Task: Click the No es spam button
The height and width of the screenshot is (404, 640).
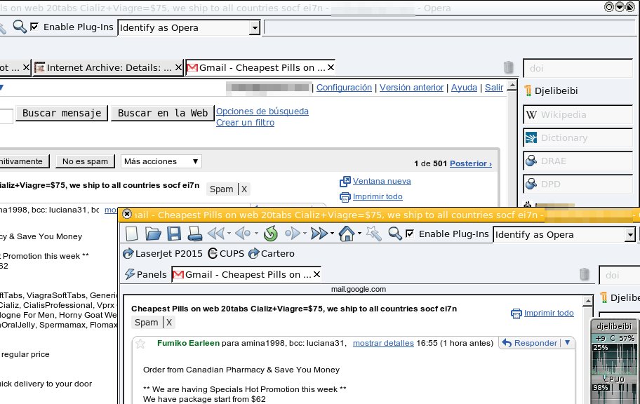Action: (x=85, y=161)
